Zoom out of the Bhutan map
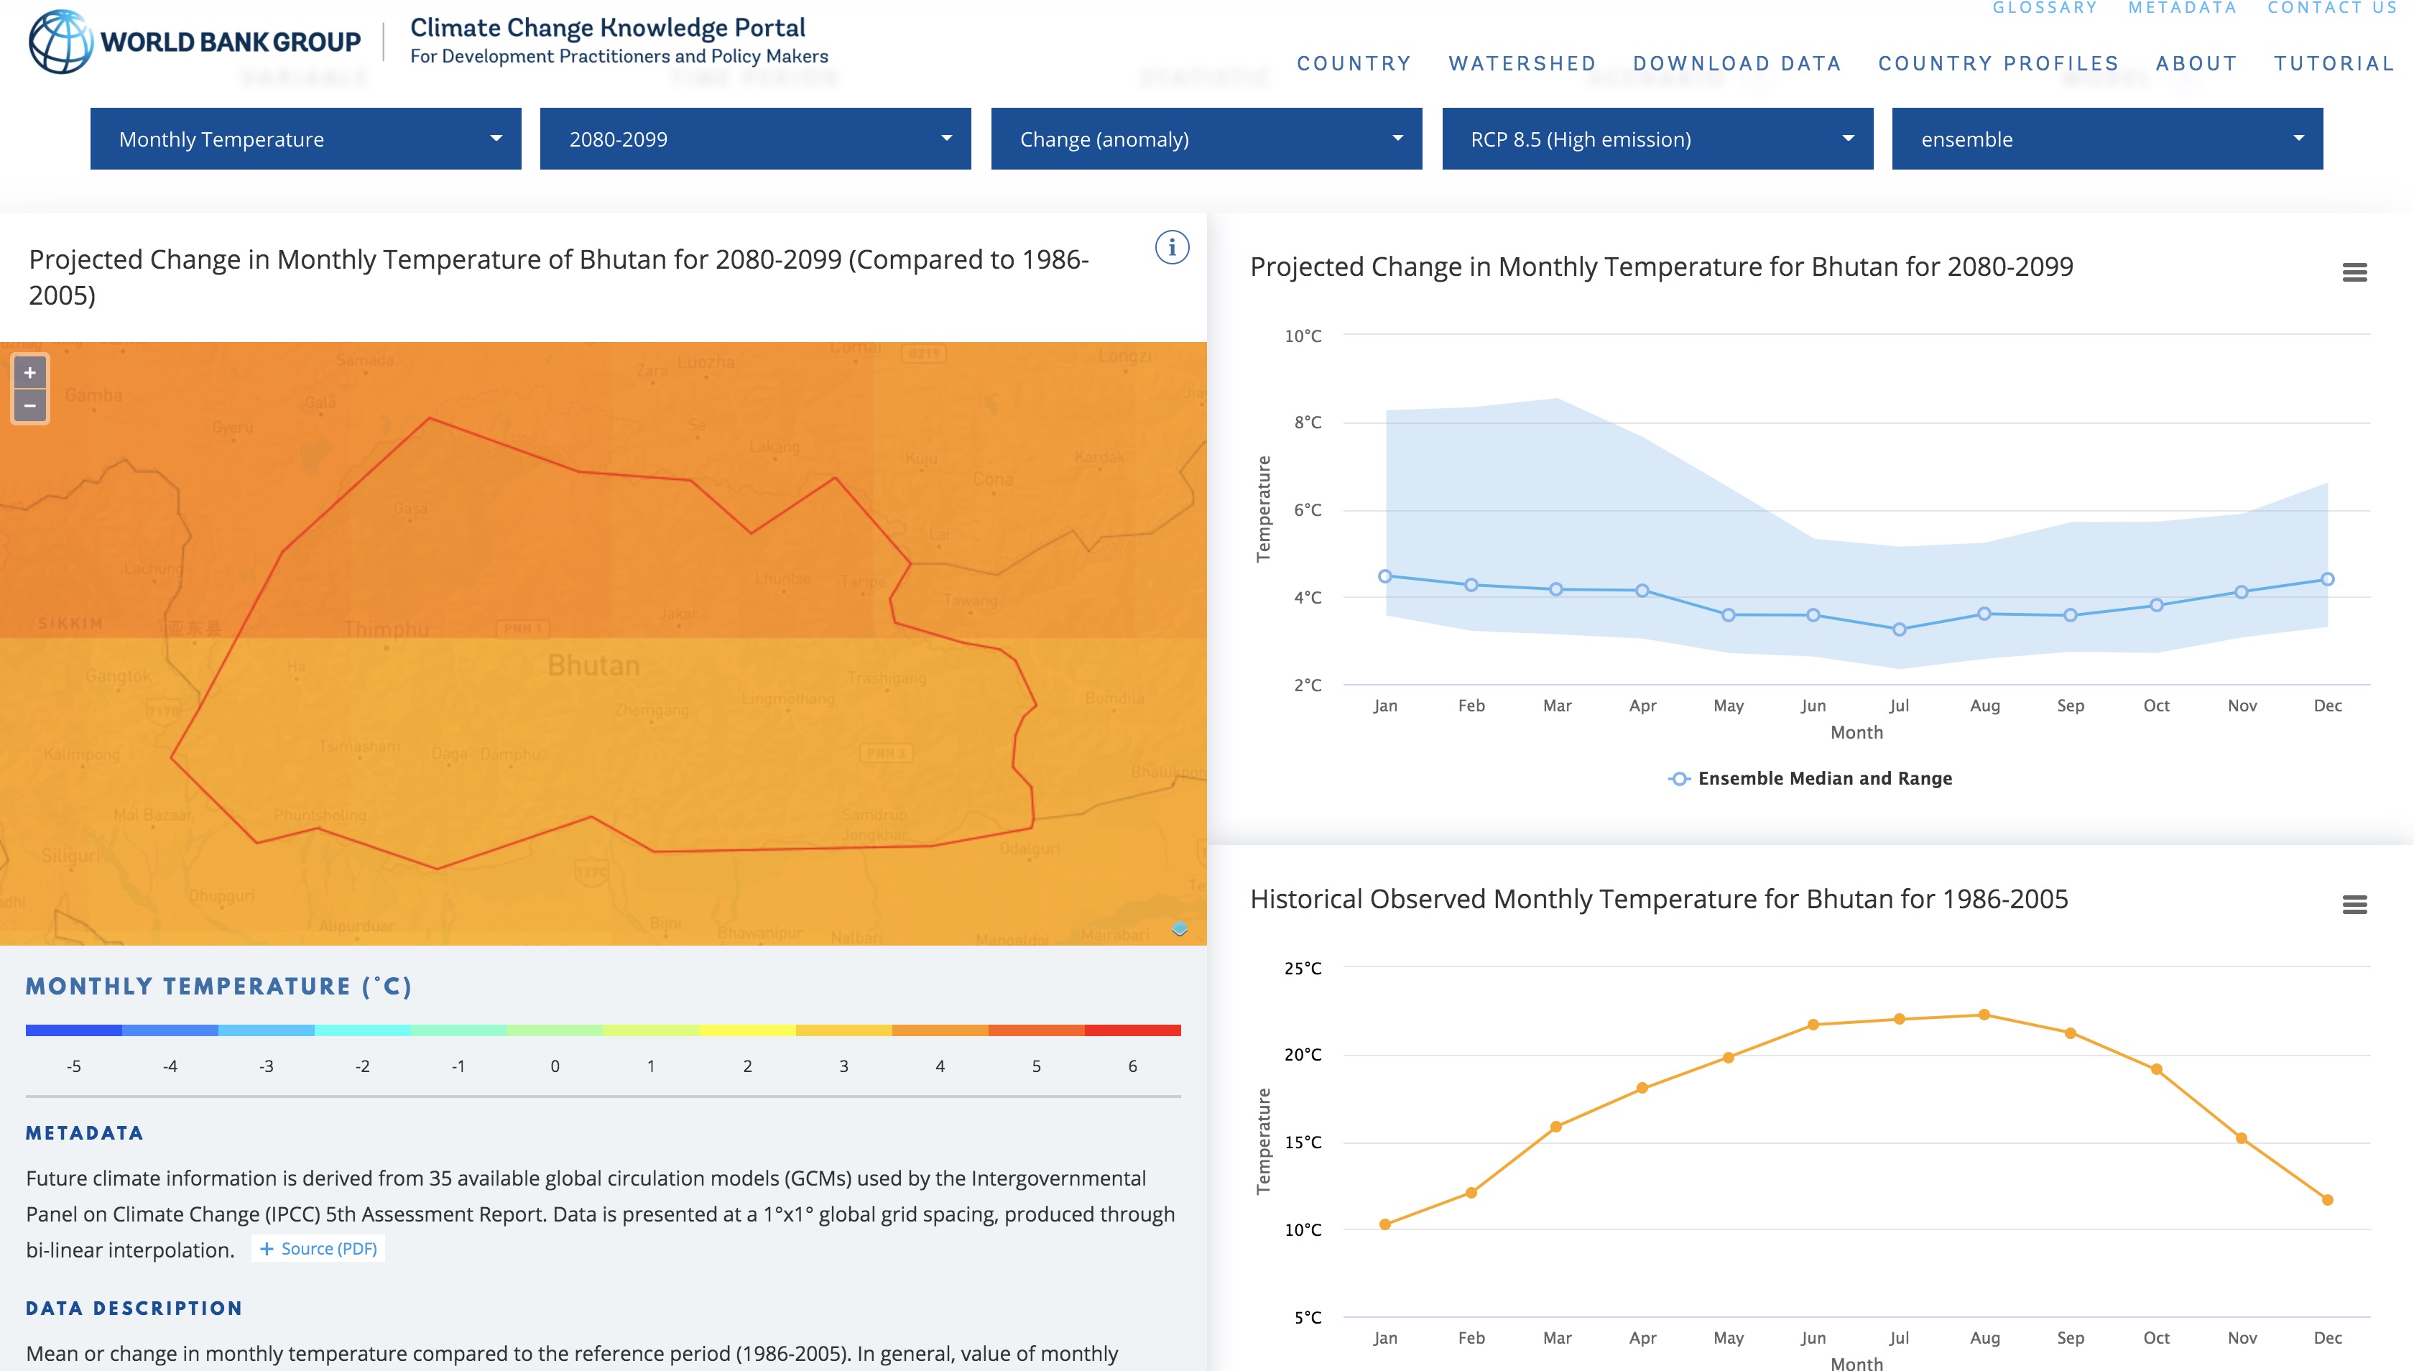This screenshot has width=2414, height=1371. tap(30, 406)
